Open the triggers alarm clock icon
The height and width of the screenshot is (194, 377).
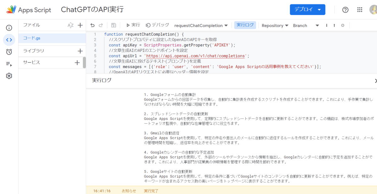9,52
